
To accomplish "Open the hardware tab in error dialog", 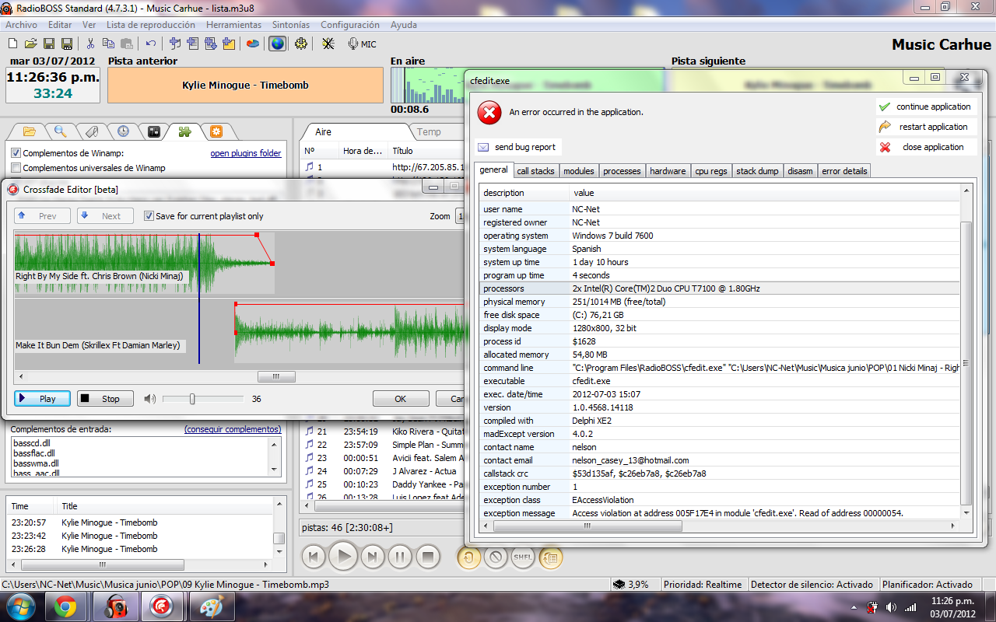I will [668, 171].
